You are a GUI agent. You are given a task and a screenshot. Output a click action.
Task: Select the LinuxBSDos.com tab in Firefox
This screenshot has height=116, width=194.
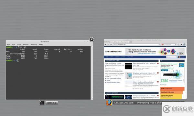pos(119,42)
